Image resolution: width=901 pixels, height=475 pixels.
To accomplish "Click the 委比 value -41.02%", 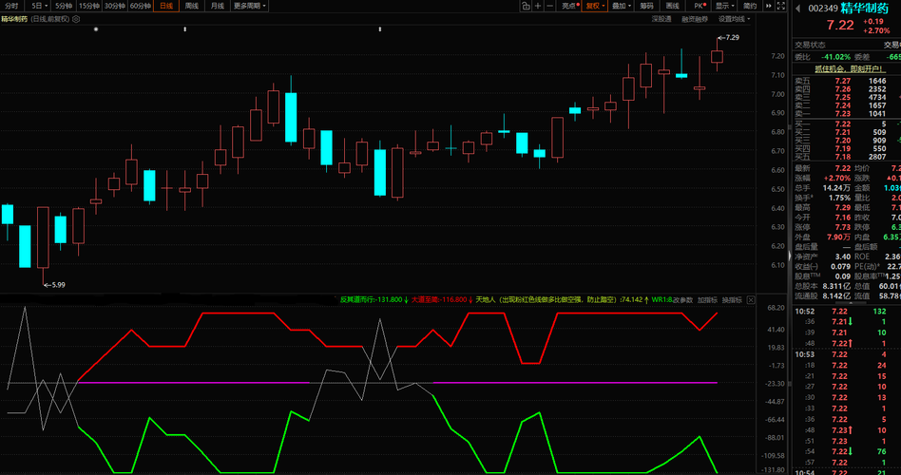I will point(835,57).
